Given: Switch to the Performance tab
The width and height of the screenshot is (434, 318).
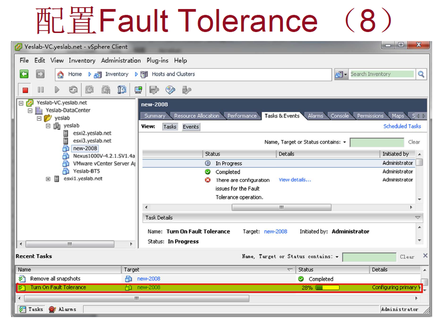Looking at the screenshot, I should (x=242, y=116).
